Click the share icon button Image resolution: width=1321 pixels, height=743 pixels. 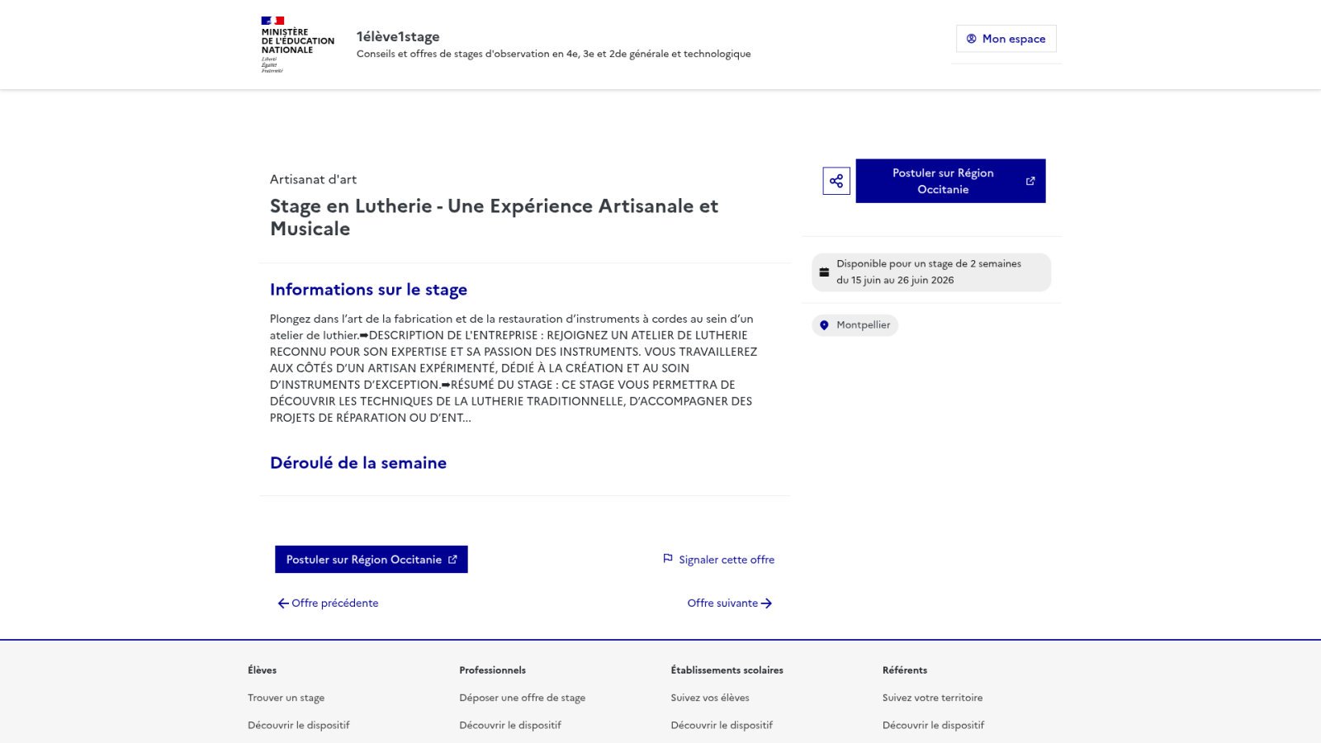[x=836, y=181]
